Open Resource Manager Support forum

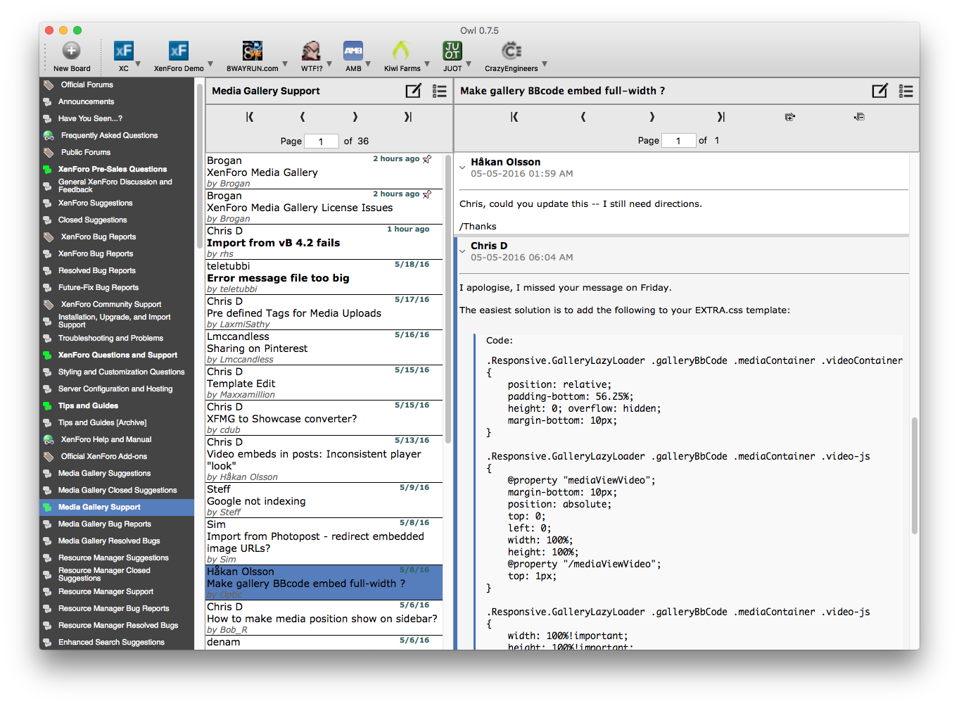(106, 591)
